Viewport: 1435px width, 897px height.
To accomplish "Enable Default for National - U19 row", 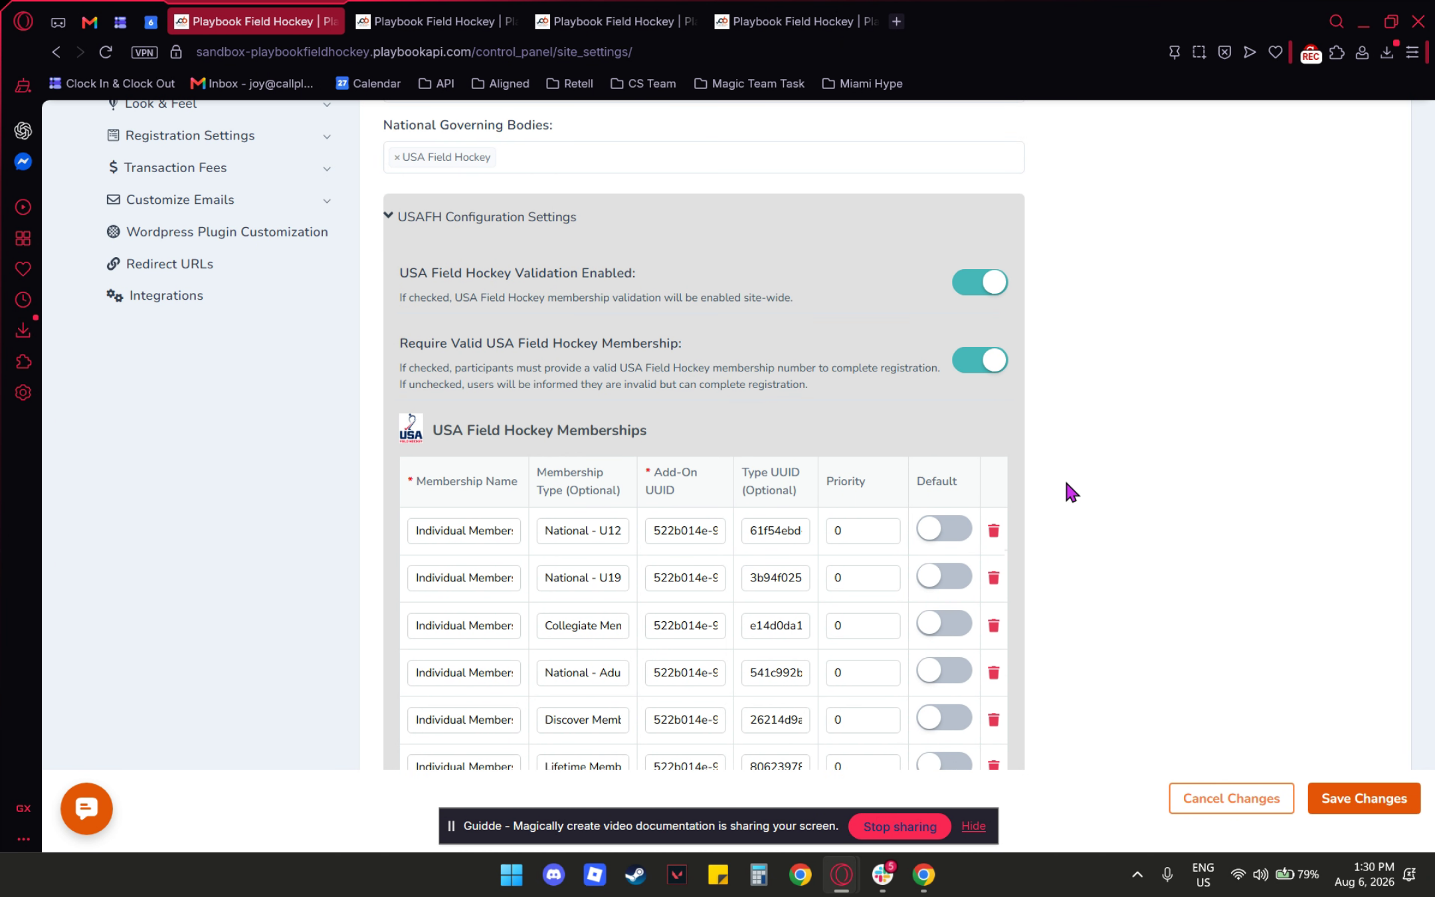I will tap(944, 576).
